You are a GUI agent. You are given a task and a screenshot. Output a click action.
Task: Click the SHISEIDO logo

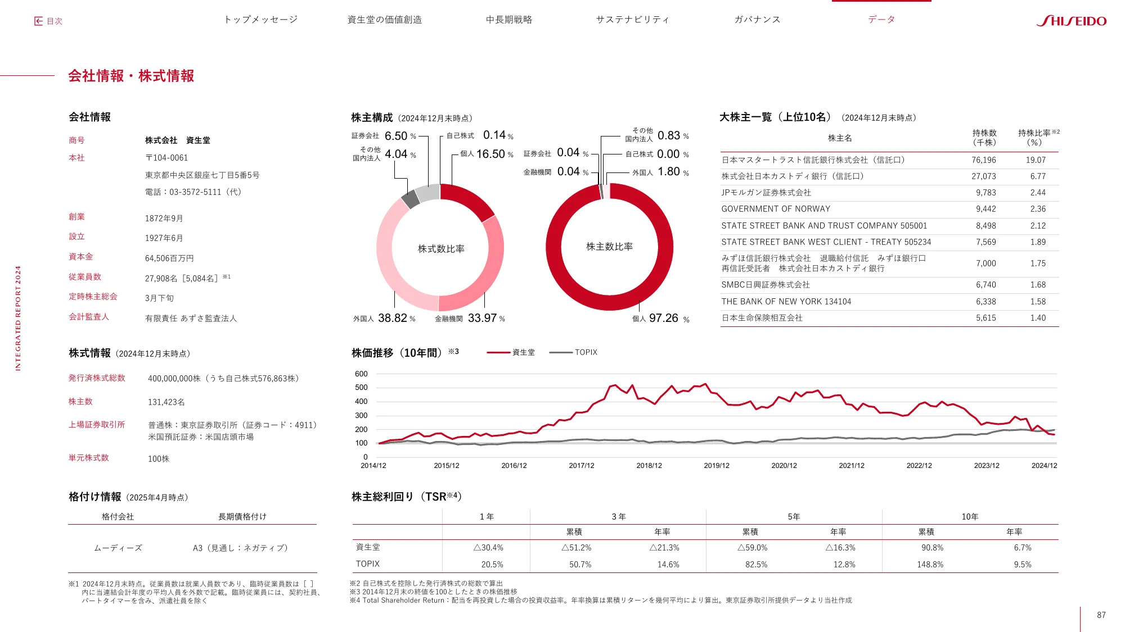point(1071,21)
